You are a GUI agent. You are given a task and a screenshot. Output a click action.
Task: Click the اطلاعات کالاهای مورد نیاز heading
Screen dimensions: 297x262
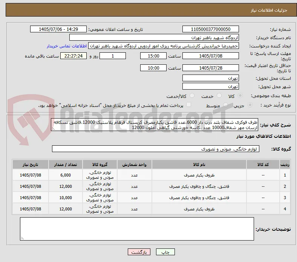(x=263, y=136)
